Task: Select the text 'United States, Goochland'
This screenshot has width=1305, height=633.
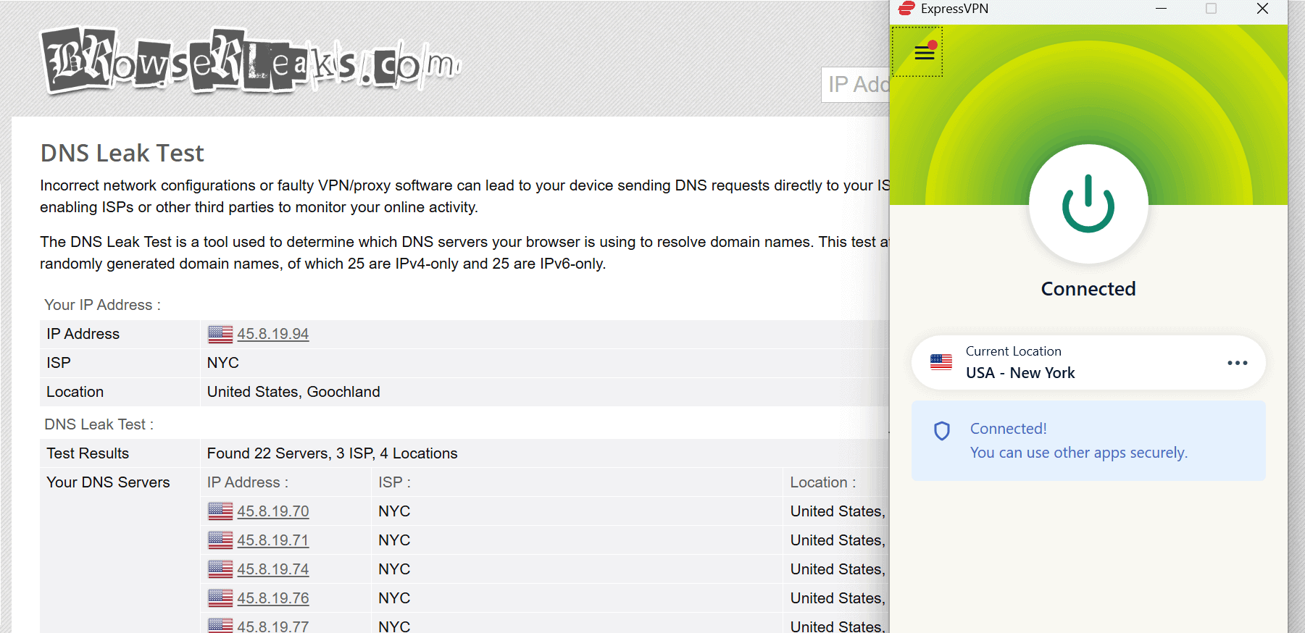Action: pyautogui.click(x=293, y=392)
